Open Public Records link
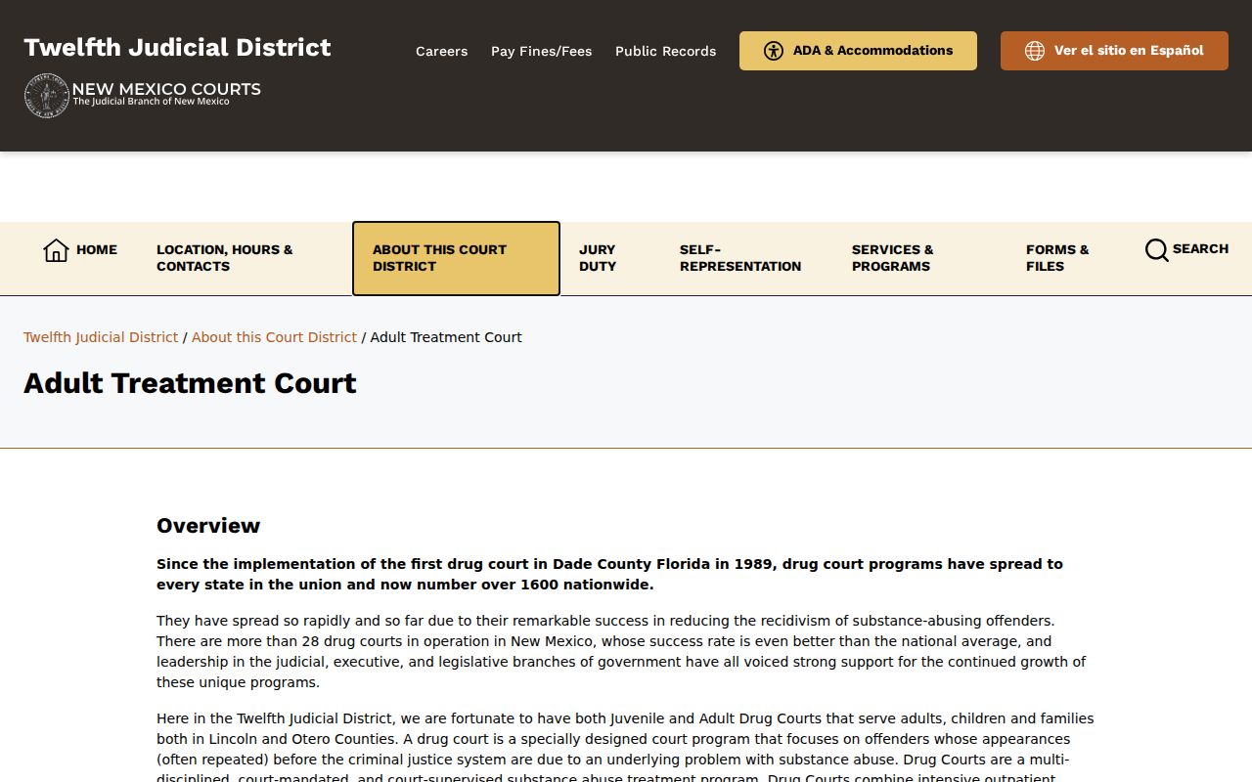This screenshot has width=1252, height=782. coord(665,51)
